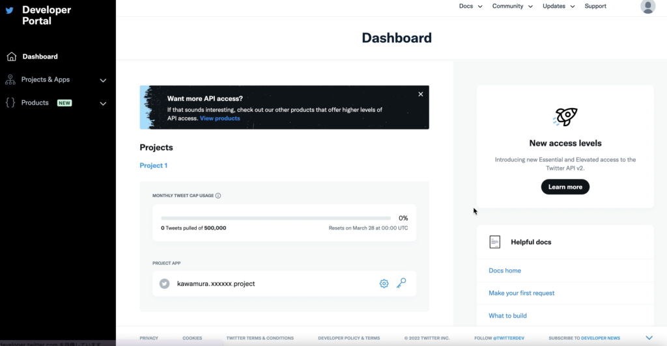Open the Cookies footer link
The image size is (667, 346).
[x=192, y=338]
